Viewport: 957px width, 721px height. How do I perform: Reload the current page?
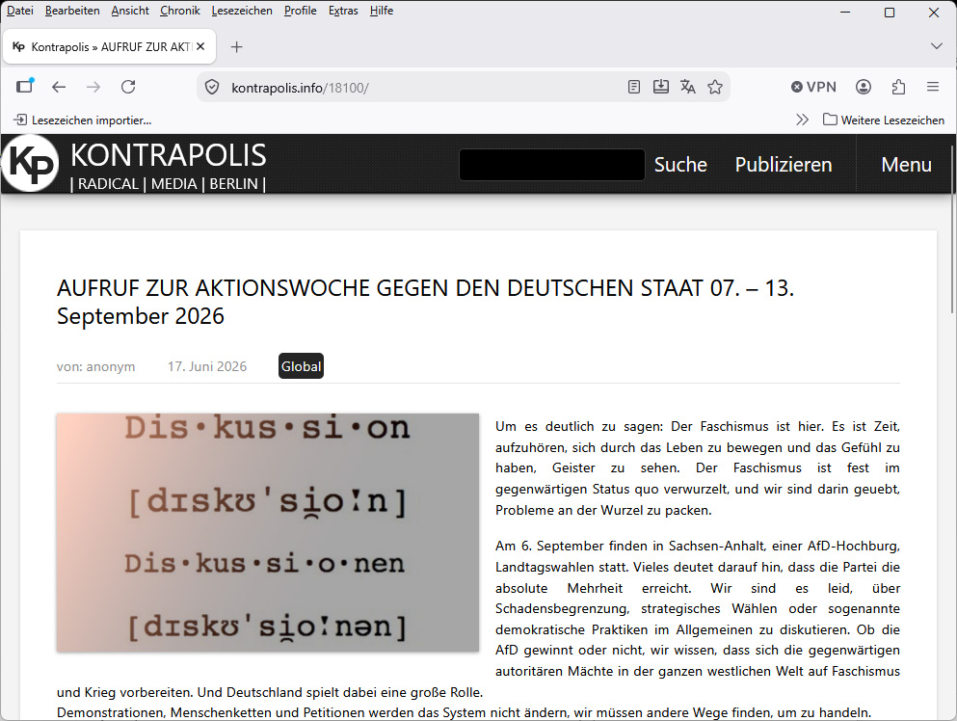128,87
